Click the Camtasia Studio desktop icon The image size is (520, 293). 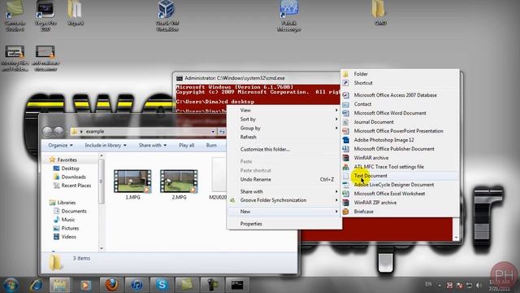pos(15,15)
